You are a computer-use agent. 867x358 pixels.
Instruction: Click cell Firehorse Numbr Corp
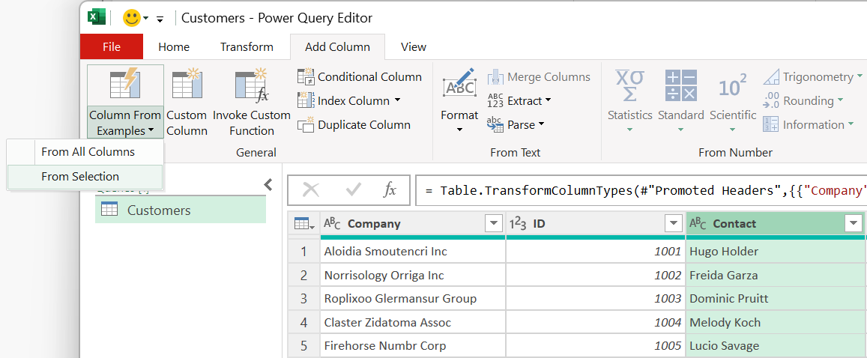click(x=412, y=347)
